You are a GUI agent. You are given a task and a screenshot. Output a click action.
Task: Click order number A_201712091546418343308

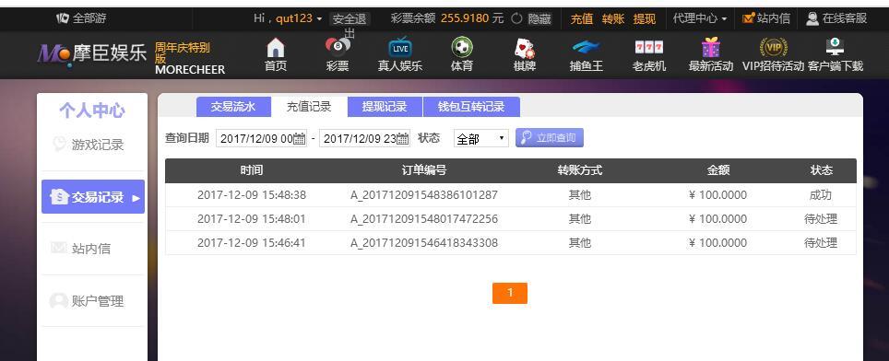click(424, 243)
